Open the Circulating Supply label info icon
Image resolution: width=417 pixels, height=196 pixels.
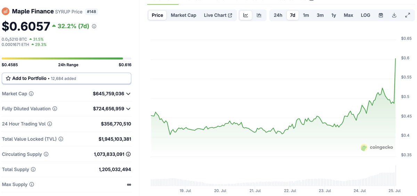tap(46, 154)
